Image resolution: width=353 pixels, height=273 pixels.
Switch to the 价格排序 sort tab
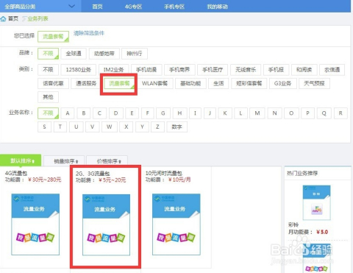[x=107, y=161]
